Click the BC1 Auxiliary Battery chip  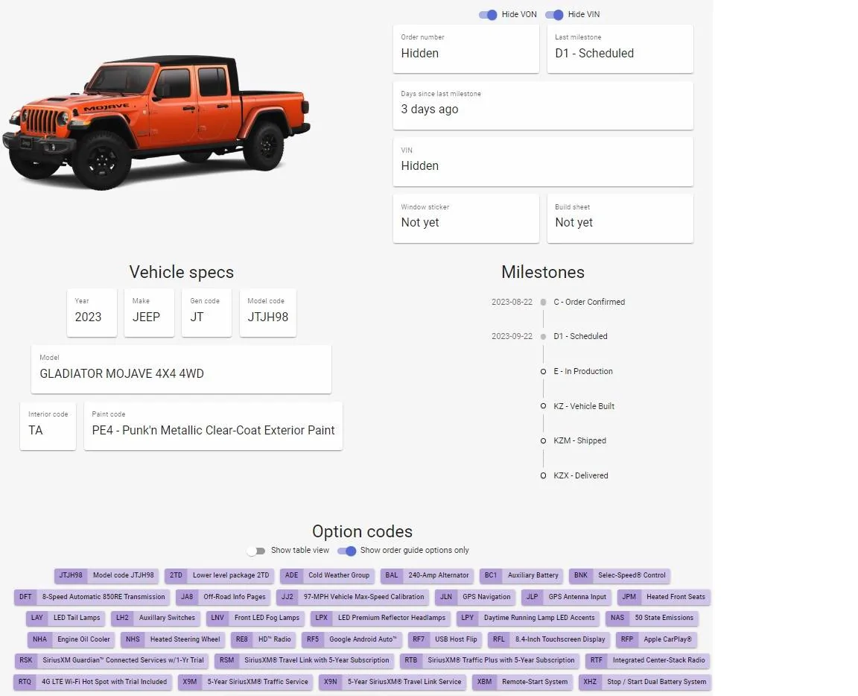tap(521, 575)
